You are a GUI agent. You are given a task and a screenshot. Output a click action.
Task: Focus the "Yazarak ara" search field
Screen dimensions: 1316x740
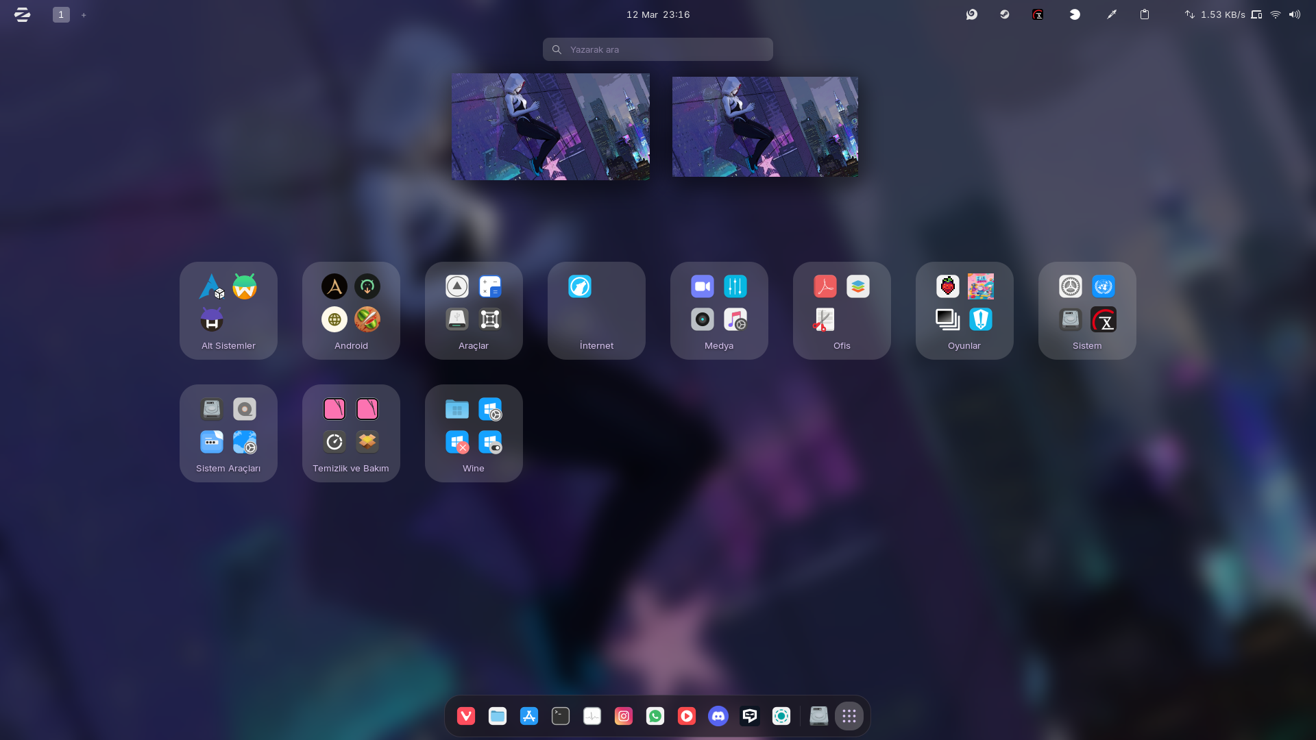(x=658, y=49)
